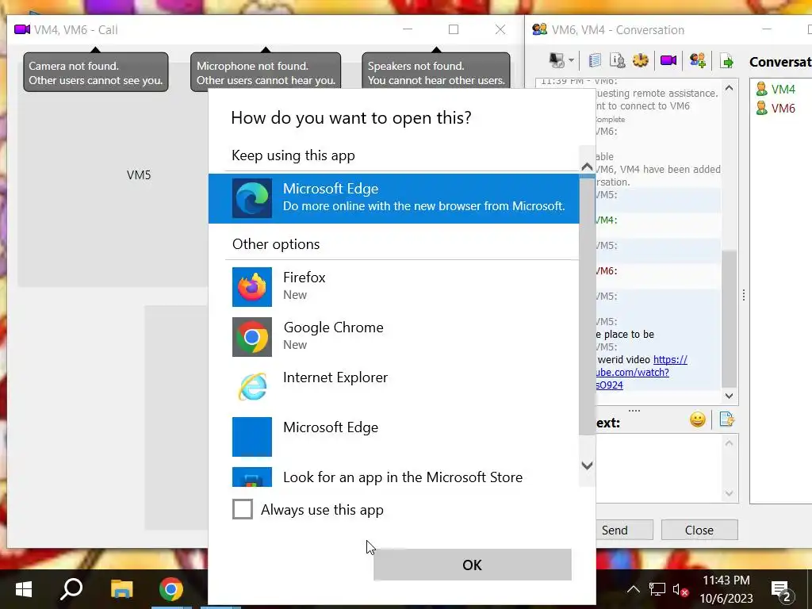Click the app list scrollbar thumb
Image resolution: width=812 pixels, height=609 pixels.
[x=587, y=305]
